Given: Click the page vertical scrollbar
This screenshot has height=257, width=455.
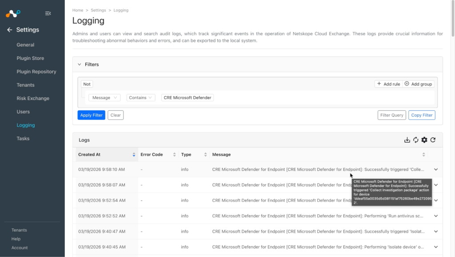Looking at the screenshot, I should pyautogui.click(x=453, y=19).
